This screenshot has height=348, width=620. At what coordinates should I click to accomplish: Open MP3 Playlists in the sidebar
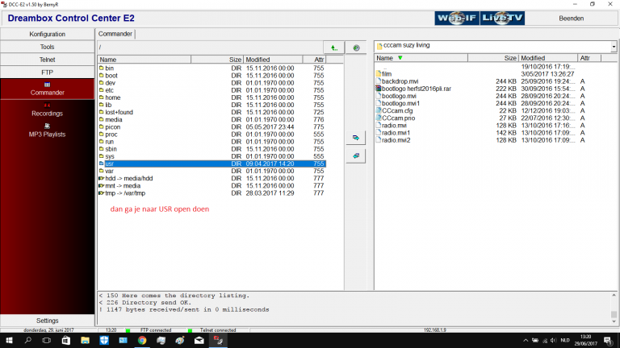pyautogui.click(x=47, y=130)
